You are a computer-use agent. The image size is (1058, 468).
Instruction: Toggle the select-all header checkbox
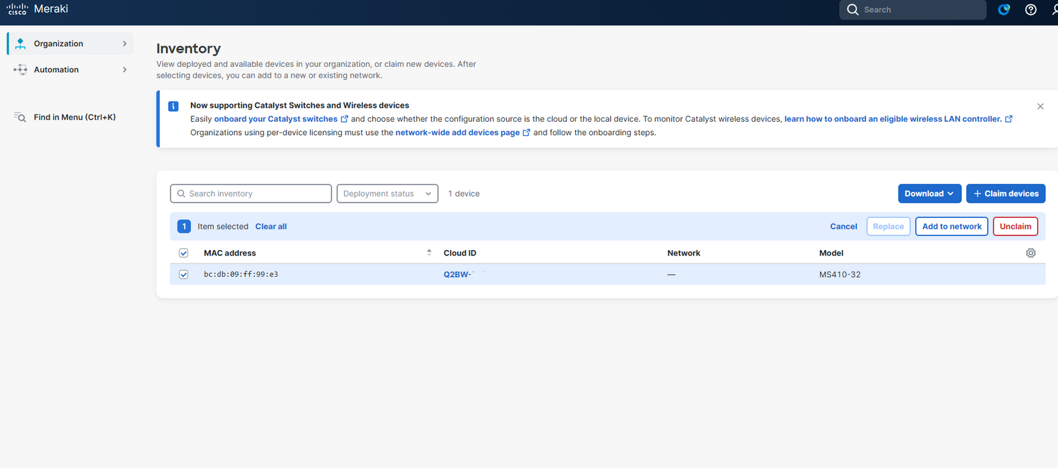183,253
